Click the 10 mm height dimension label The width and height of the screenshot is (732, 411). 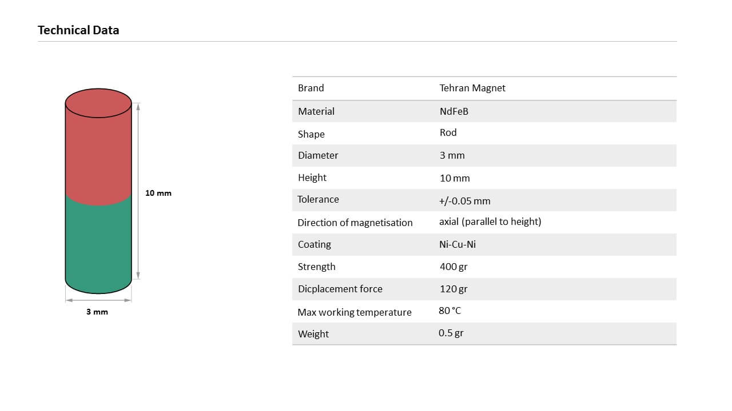pyautogui.click(x=158, y=193)
